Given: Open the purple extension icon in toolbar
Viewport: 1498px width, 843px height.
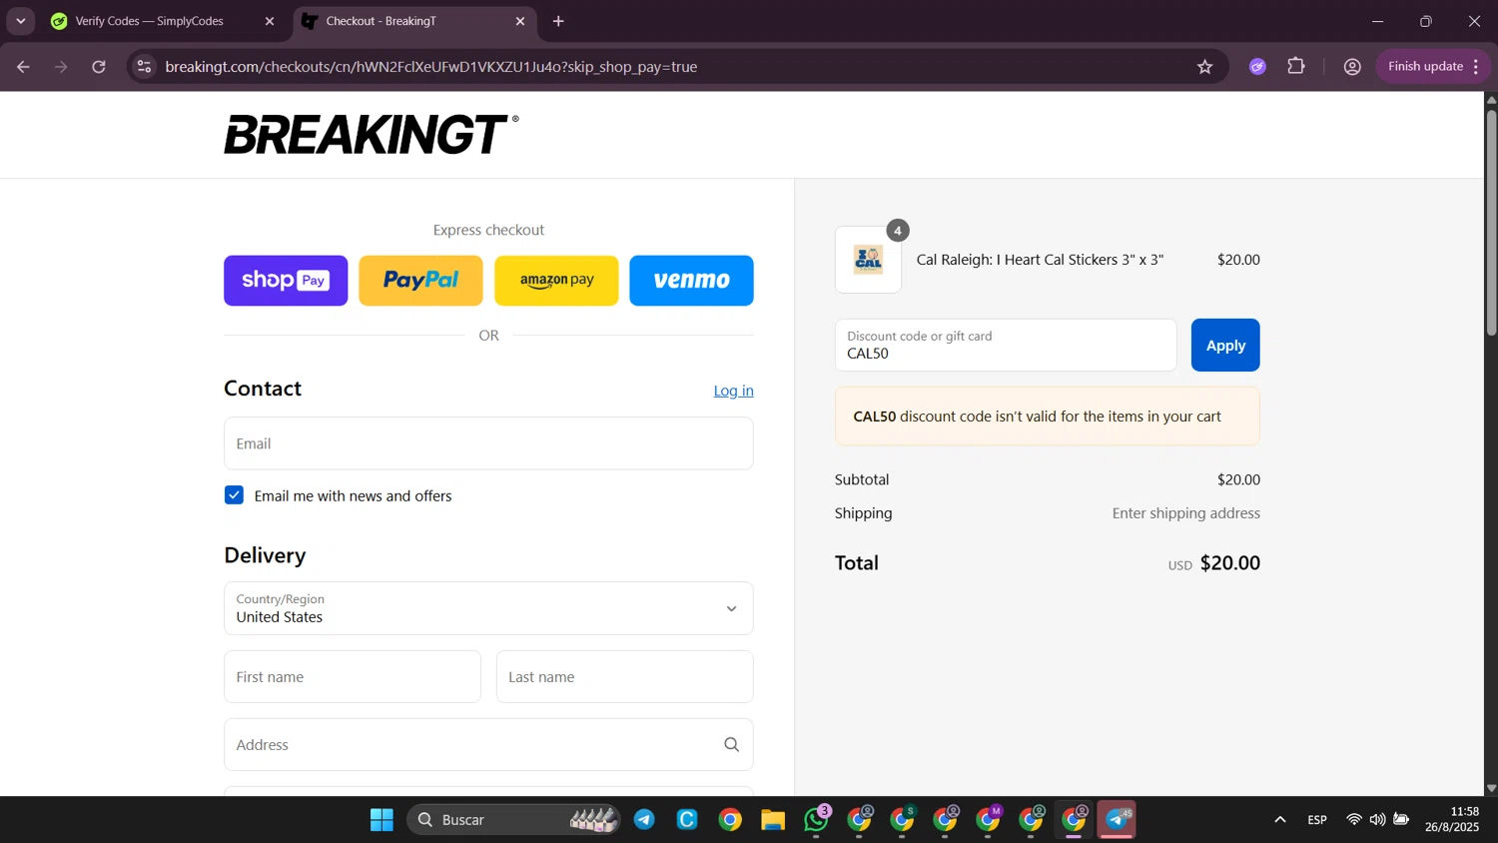Looking at the screenshot, I should coord(1257,67).
